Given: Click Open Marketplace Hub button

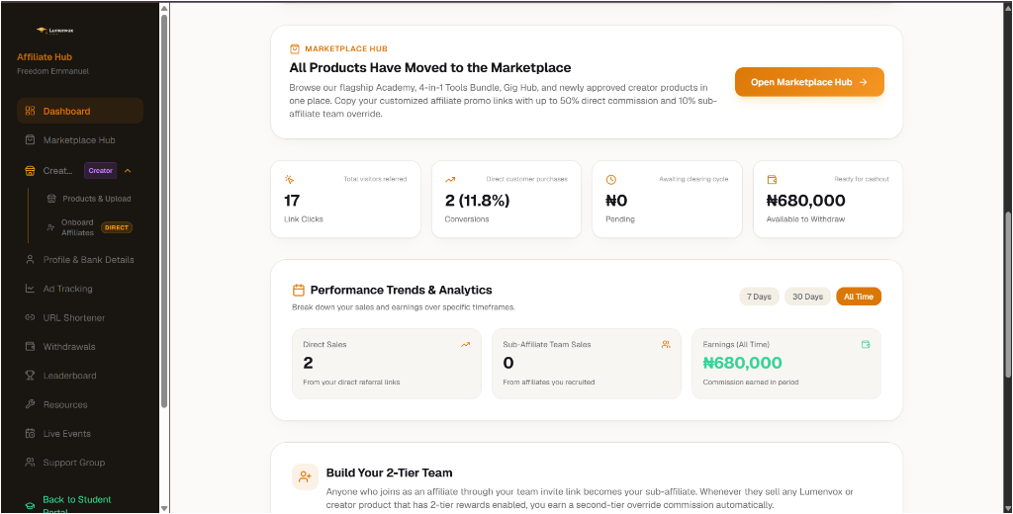Looking at the screenshot, I should (x=809, y=82).
